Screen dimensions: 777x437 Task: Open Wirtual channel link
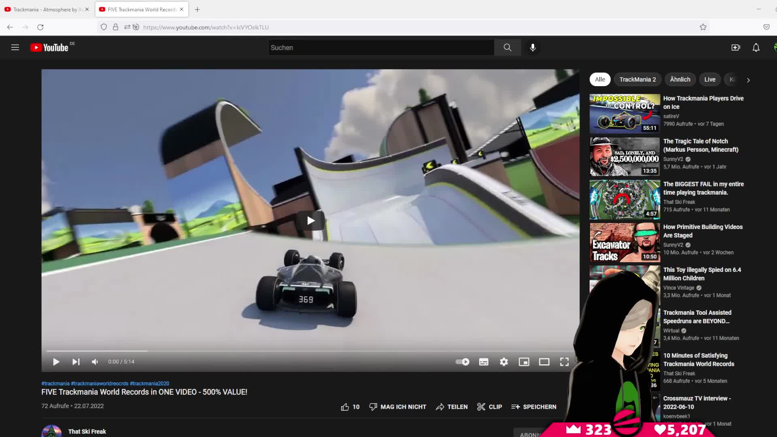click(x=671, y=331)
